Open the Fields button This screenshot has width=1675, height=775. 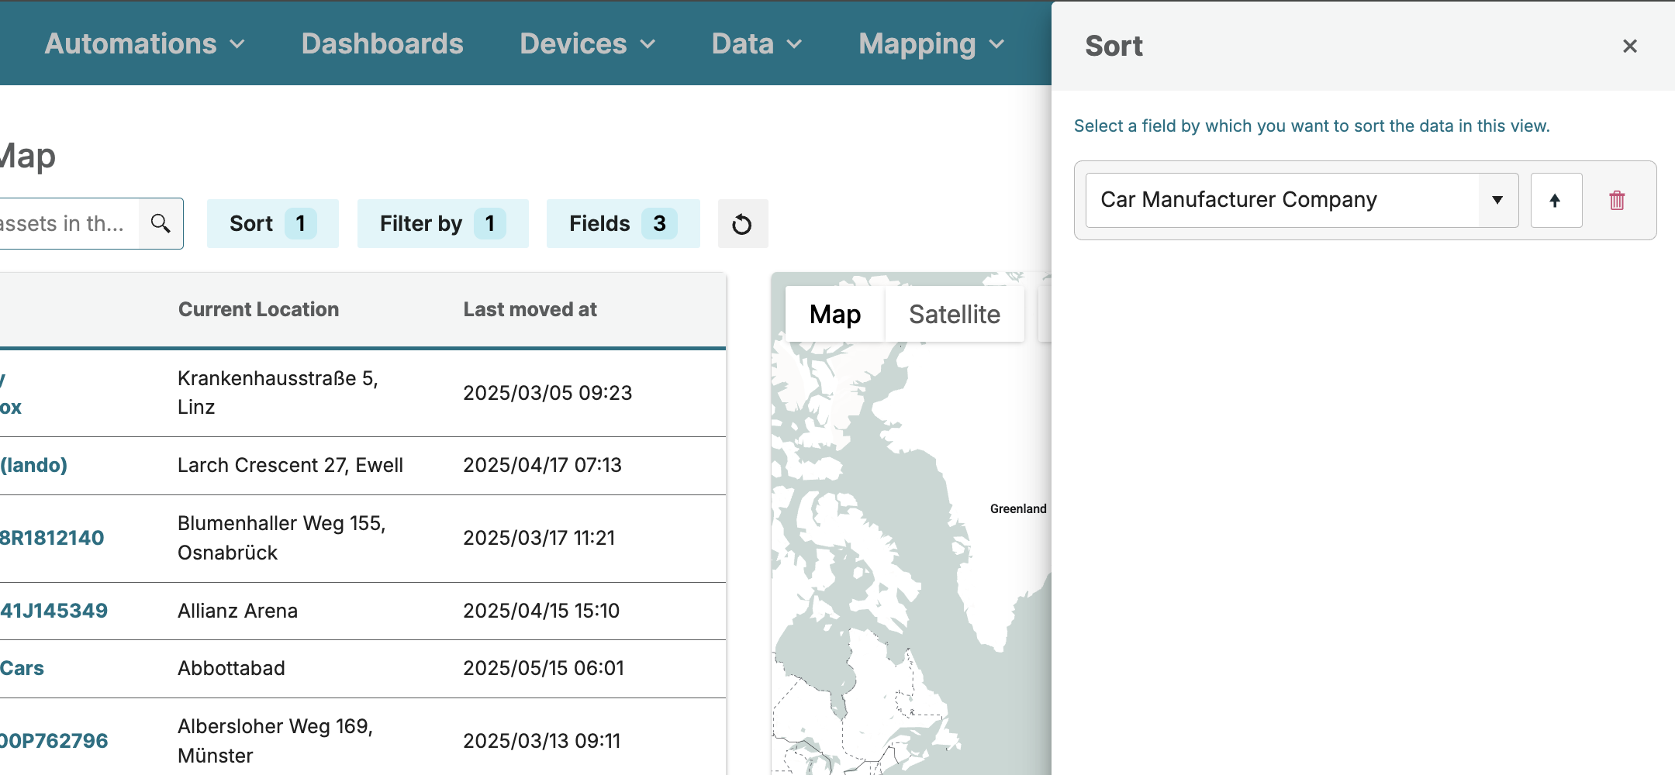pos(623,224)
